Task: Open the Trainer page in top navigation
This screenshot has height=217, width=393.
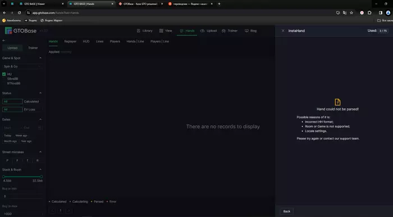Action: [229, 31]
